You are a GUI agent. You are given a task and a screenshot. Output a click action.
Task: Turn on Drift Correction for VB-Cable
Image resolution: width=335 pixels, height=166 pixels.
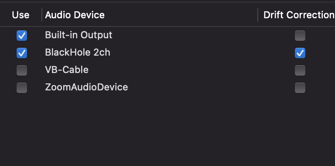300,70
